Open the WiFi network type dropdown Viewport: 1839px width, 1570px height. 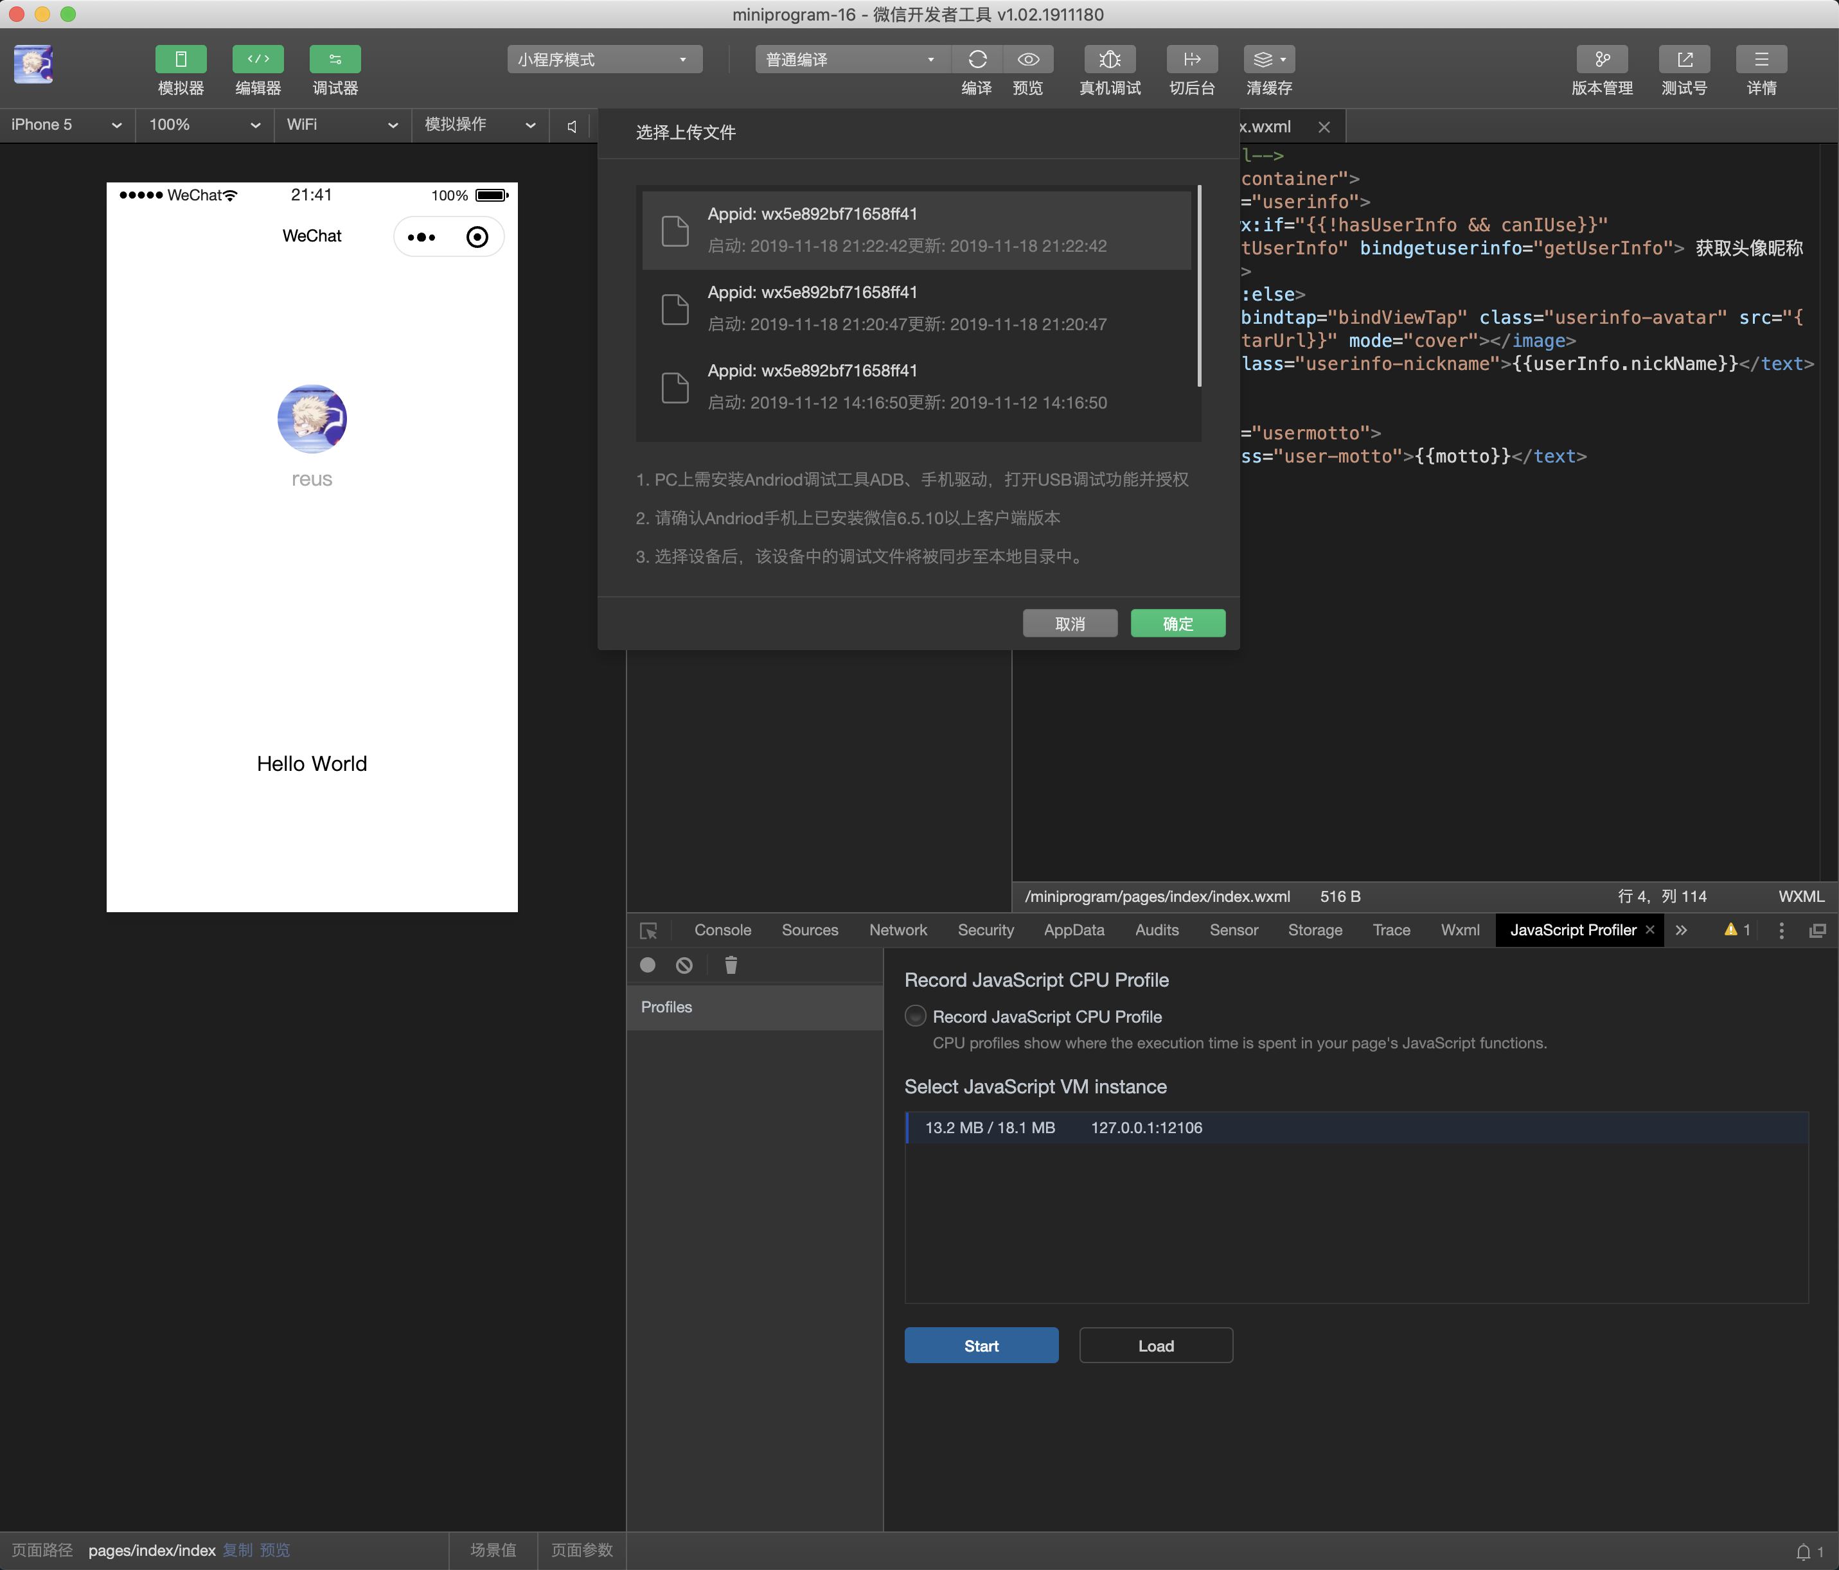[x=342, y=125]
